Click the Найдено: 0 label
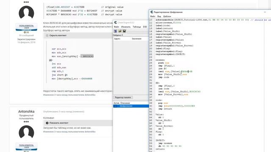 [118, 35]
